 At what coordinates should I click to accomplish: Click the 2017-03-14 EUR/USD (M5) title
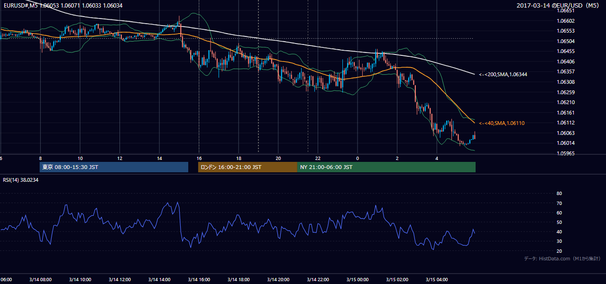pyautogui.click(x=558, y=5)
